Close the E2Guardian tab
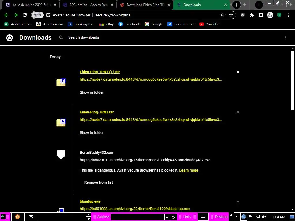 tap(112, 5)
